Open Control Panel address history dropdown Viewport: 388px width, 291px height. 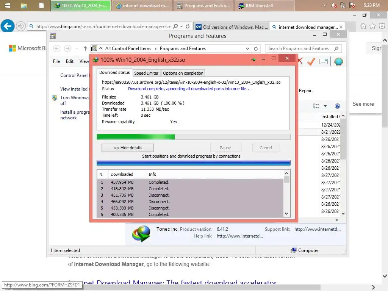(247, 49)
